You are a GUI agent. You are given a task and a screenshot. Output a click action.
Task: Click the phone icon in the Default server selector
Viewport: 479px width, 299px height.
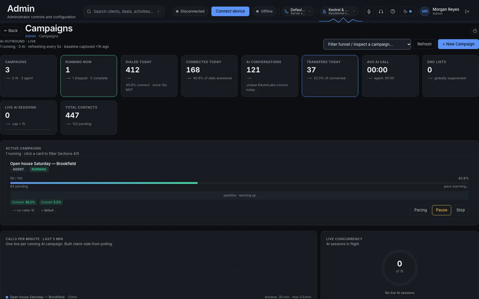click(x=286, y=11)
